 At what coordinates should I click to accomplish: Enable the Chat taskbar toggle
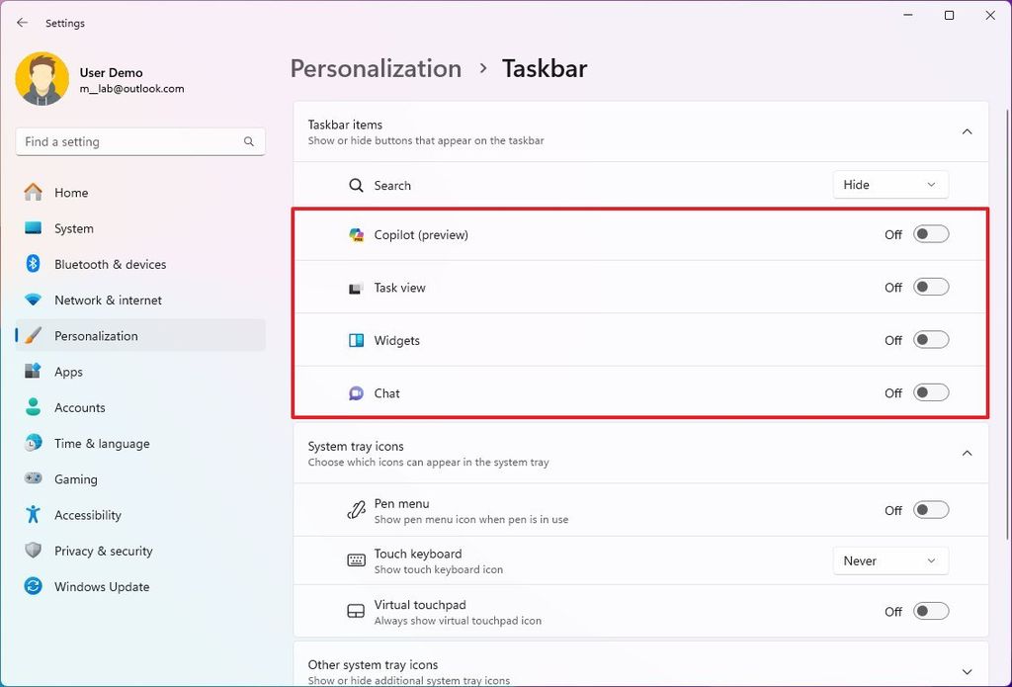pyautogui.click(x=929, y=392)
